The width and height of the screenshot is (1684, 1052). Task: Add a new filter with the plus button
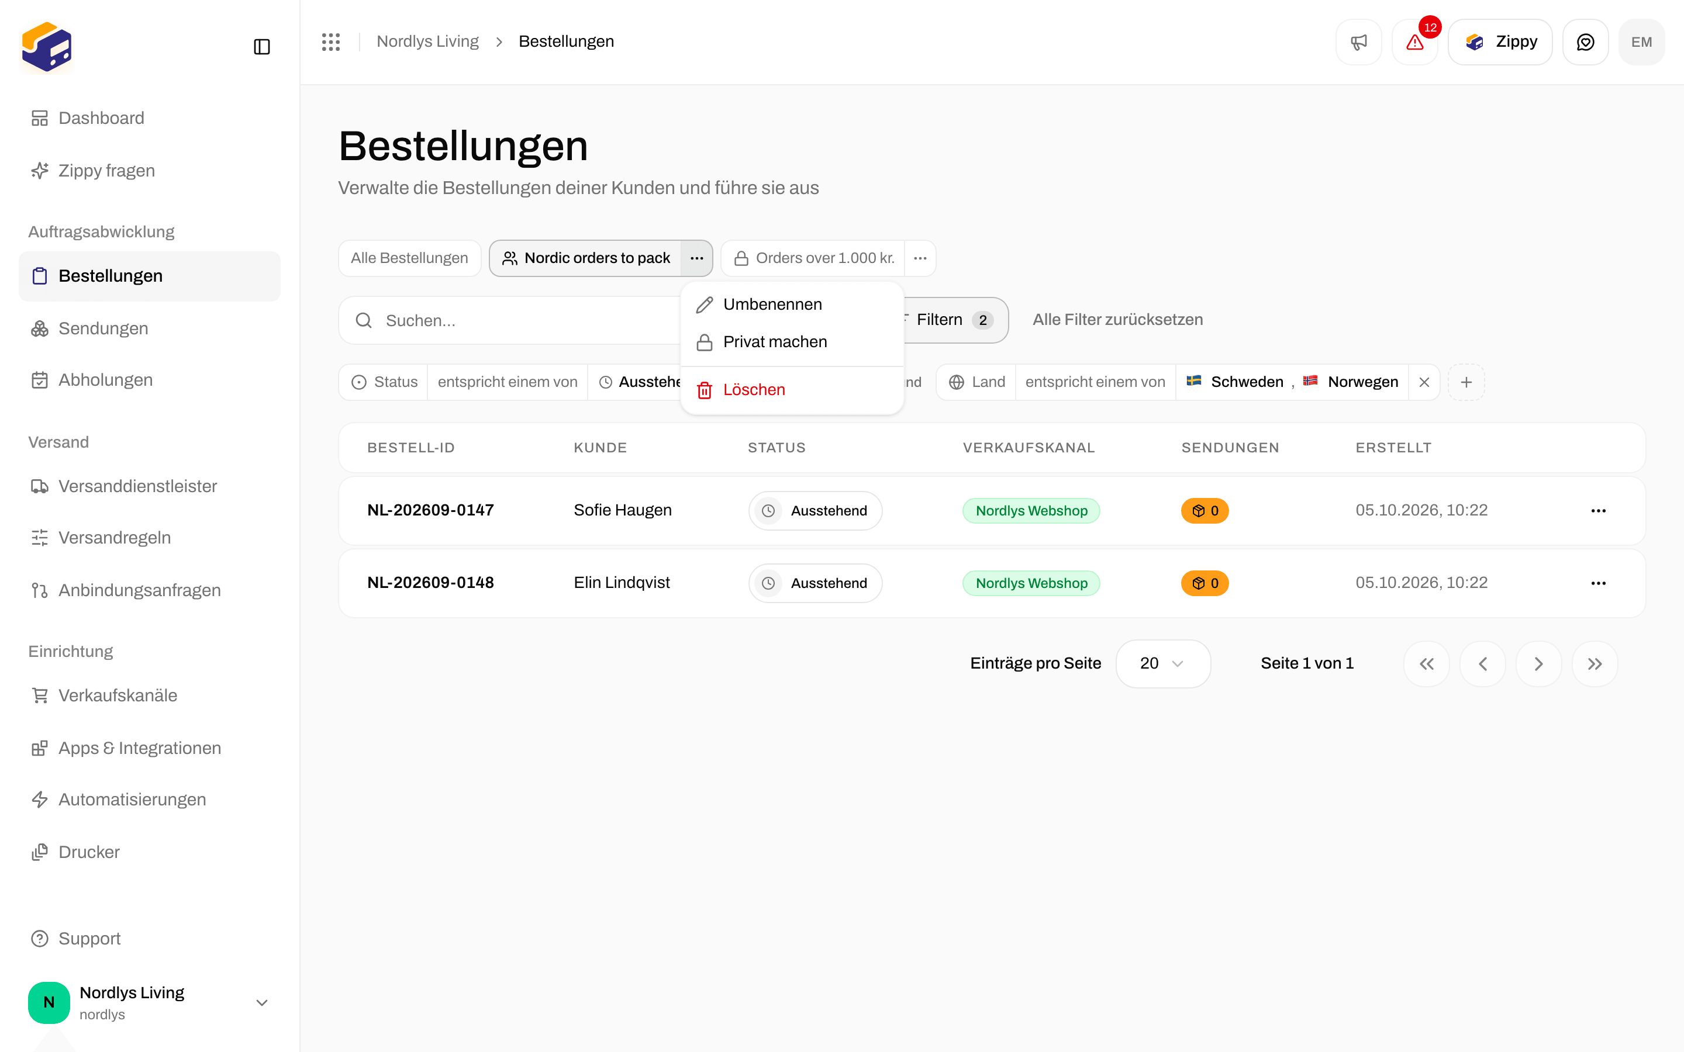(1466, 382)
